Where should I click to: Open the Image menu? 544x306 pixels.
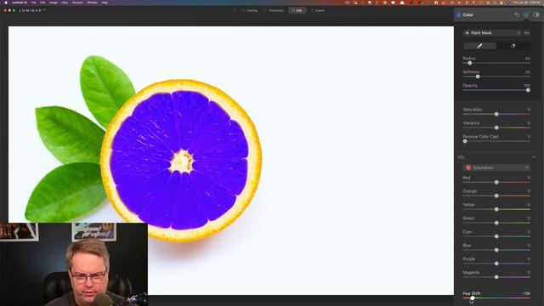click(53, 3)
